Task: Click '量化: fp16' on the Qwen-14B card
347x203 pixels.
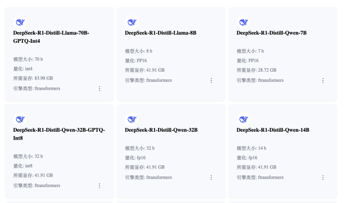Action: click(x=247, y=158)
